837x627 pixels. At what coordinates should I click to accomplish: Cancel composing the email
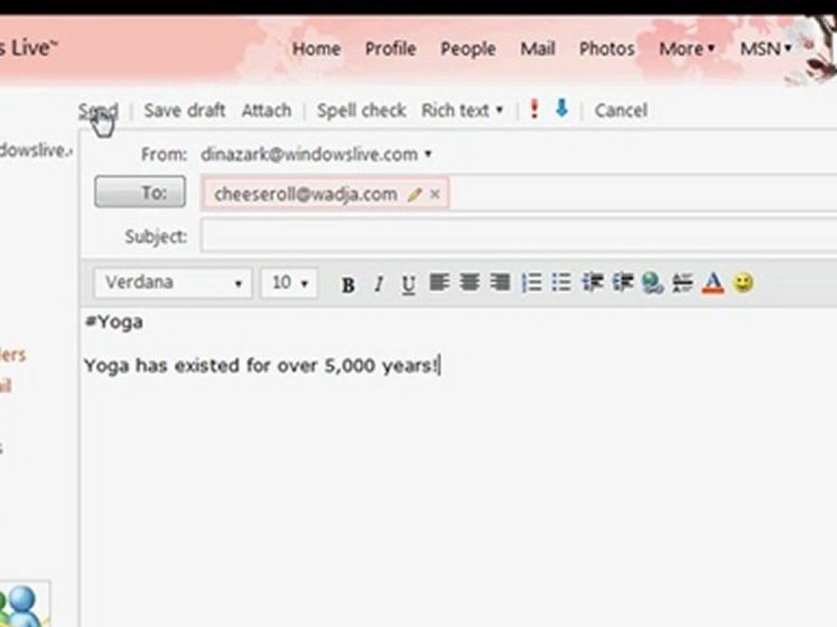click(x=621, y=111)
